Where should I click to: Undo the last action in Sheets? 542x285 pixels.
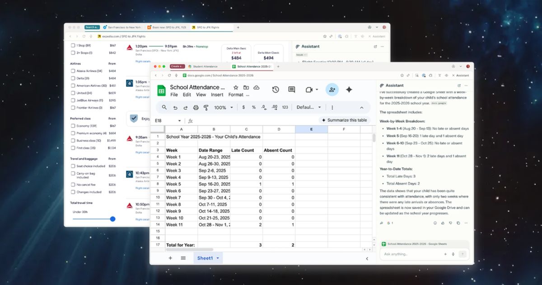[175, 108]
